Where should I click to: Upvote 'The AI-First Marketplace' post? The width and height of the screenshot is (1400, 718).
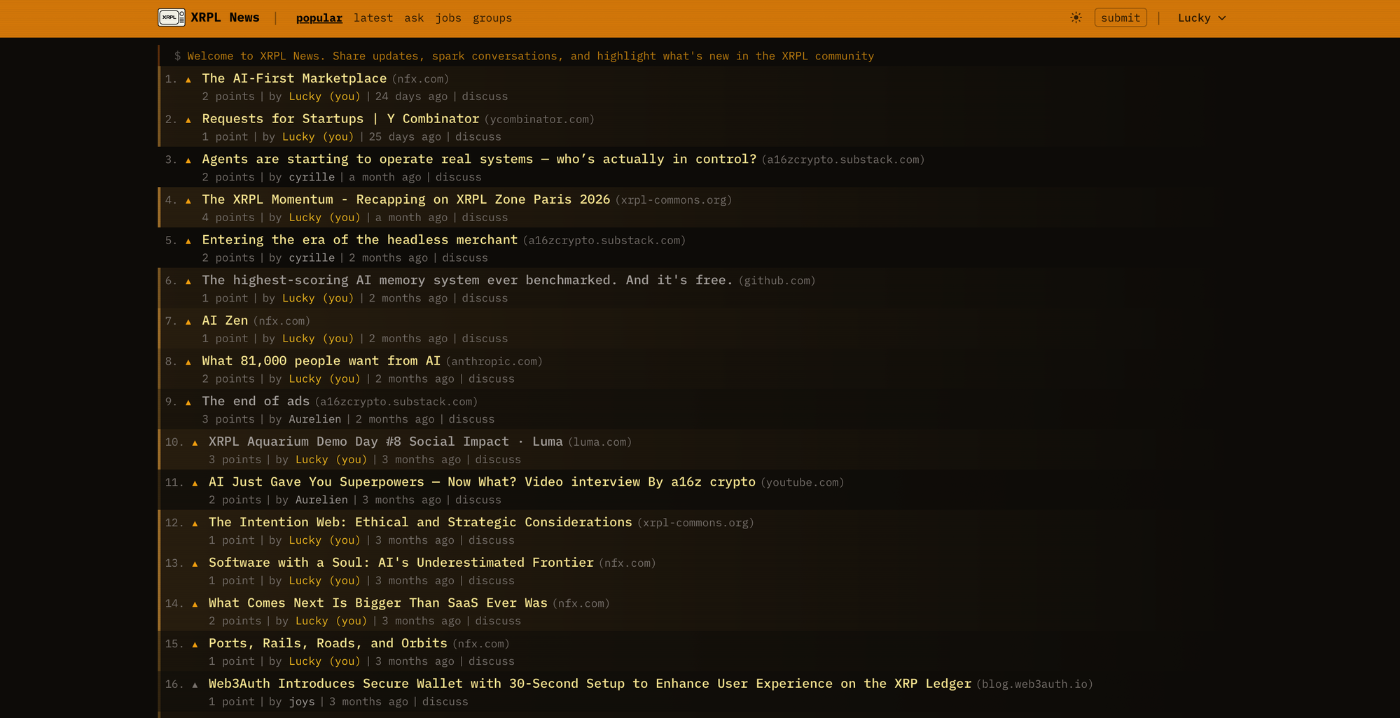click(188, 80)
